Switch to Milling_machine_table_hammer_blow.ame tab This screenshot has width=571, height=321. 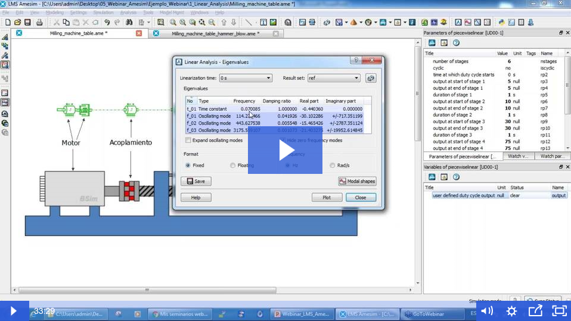click(x=216, y=33)
